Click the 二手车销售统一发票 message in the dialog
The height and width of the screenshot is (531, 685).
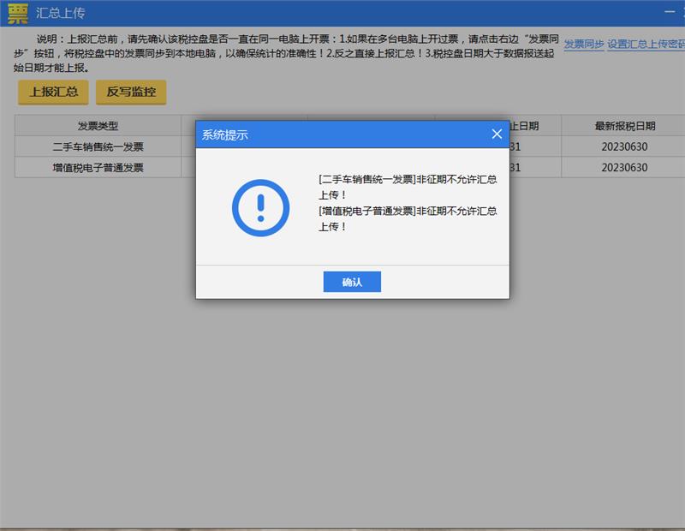(x=407, y=187)
